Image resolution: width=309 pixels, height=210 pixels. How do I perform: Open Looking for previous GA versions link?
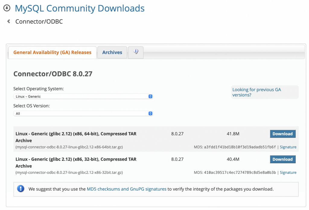256,92
